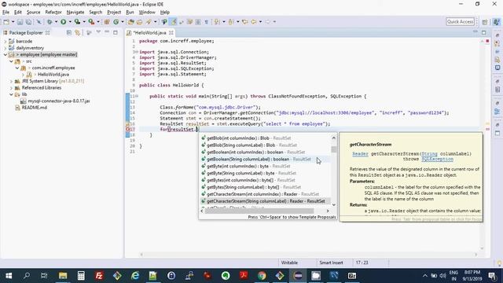Open the Navigate menu

click(x=75, y=13)
